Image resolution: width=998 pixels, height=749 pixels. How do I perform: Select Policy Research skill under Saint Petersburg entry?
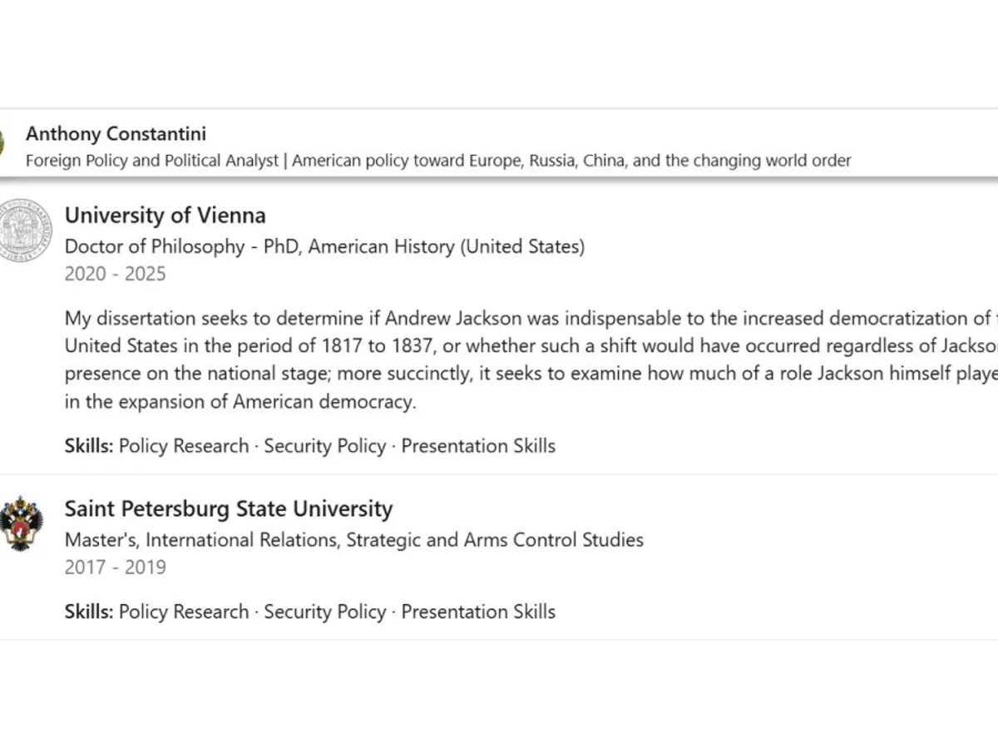click(184, 612)
